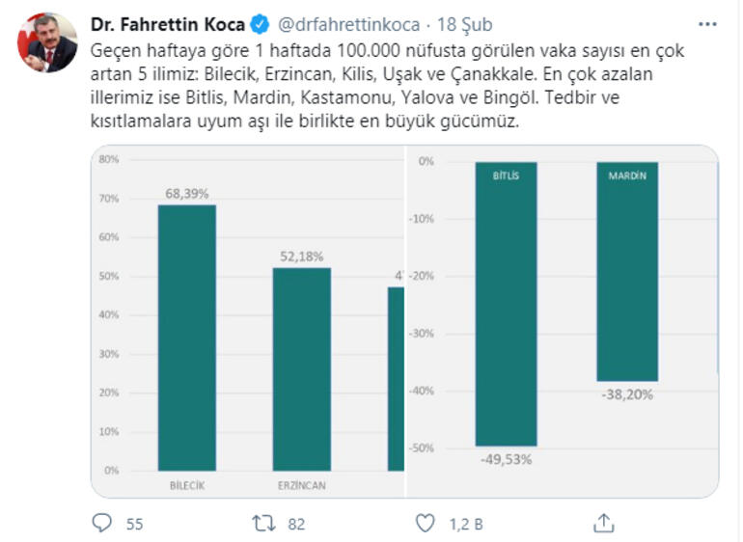Screen dimensions: 743x542
Task: Click the Bilecik 68,39% bar
Action: coord(186,338)
